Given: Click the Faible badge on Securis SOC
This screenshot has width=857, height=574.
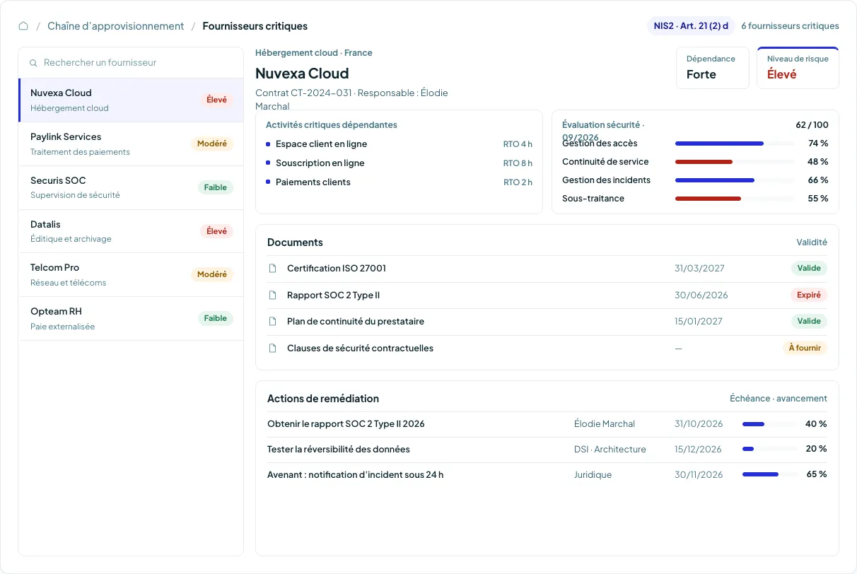Looking at the screenshot, I should tap(216, 188).
